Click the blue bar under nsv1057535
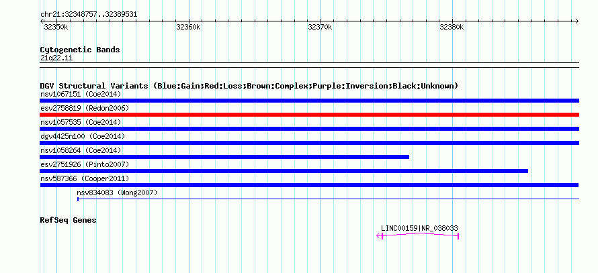The width and height of the screenshot is (598, 273). click(x=309, y=129)
